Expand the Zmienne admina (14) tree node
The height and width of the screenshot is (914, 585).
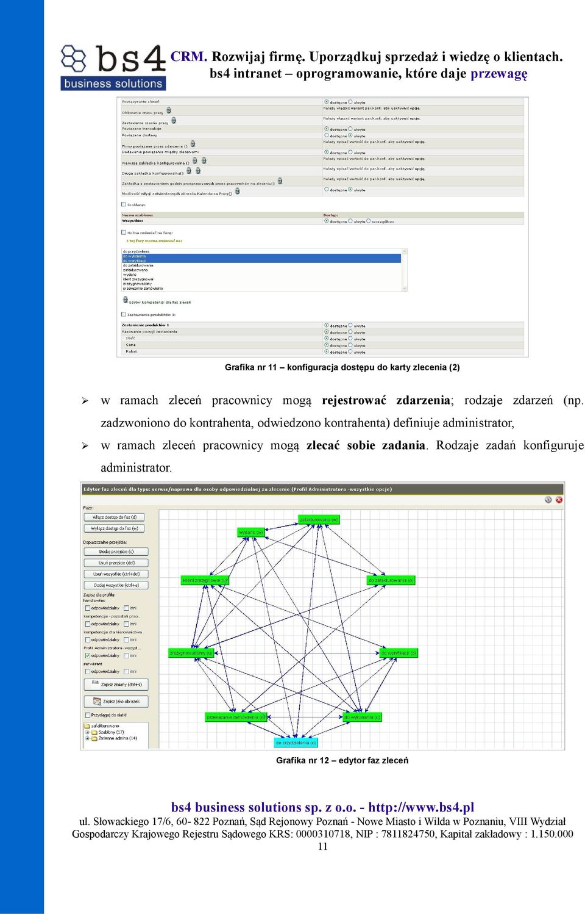coord(87,738)
